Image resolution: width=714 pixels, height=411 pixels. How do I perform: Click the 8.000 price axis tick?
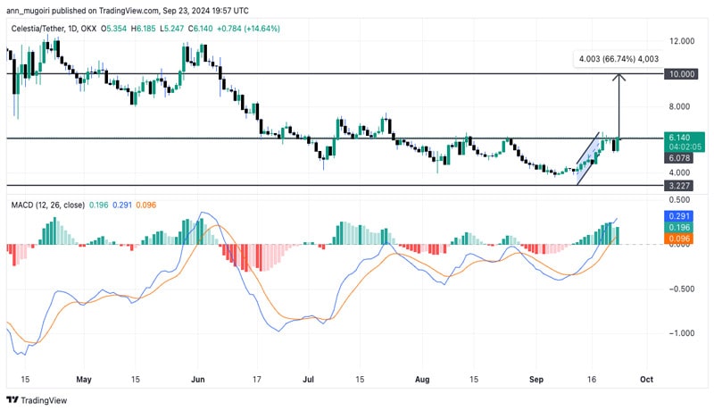(x=679, y=106)
